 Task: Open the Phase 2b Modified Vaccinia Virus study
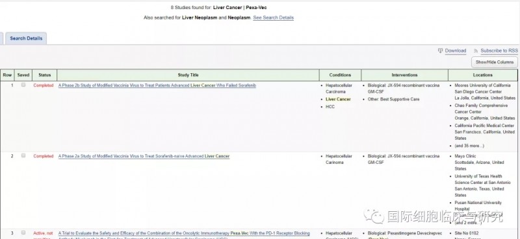(x=157, y=85)
